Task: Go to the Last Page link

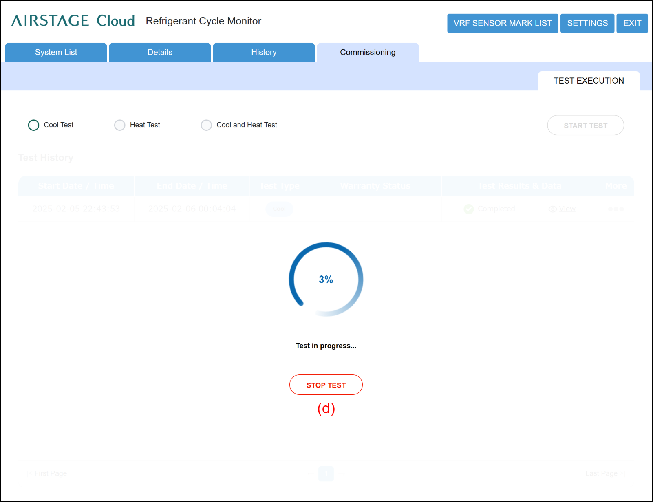Action: pos(605,473)
